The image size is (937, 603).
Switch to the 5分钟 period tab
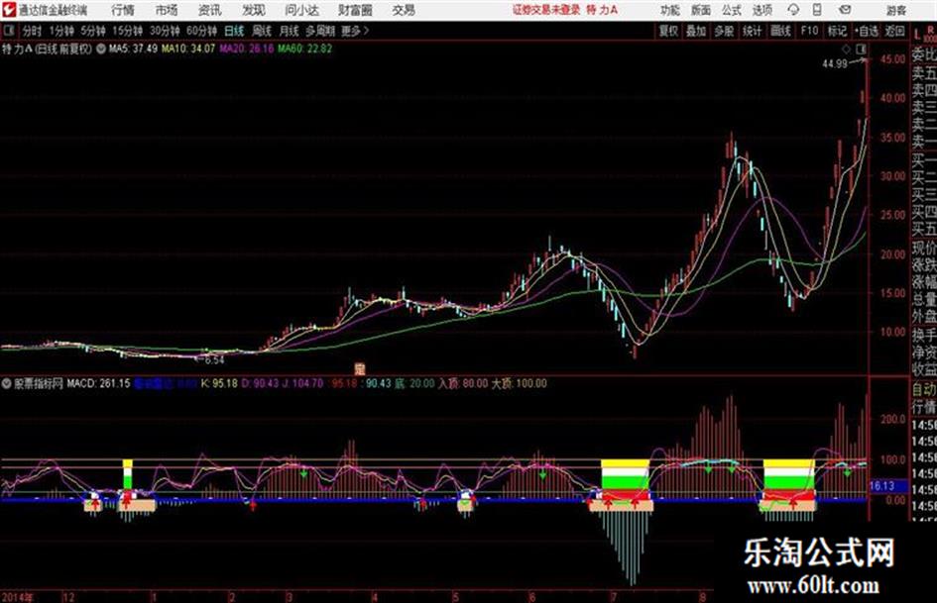point(93,31)
